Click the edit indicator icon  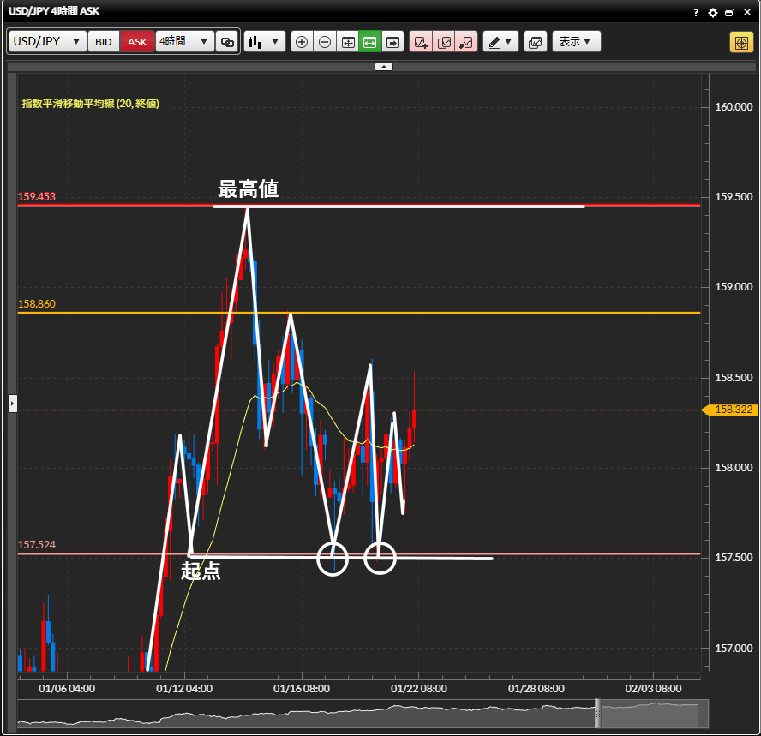[x=443, y=41]
